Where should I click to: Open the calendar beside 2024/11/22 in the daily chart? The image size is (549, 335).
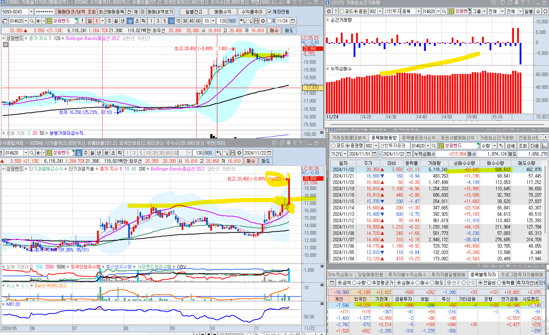click(x=269, y=153)
